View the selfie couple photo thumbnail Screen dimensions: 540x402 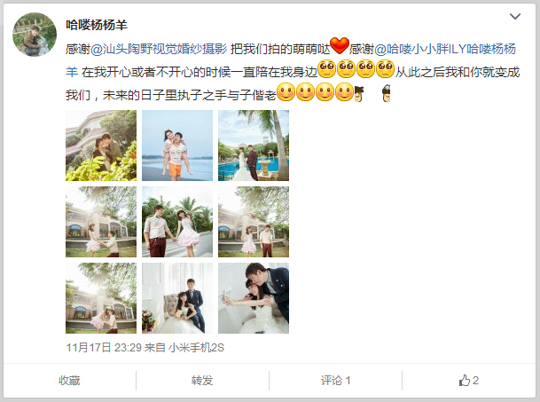pos(254,298)
